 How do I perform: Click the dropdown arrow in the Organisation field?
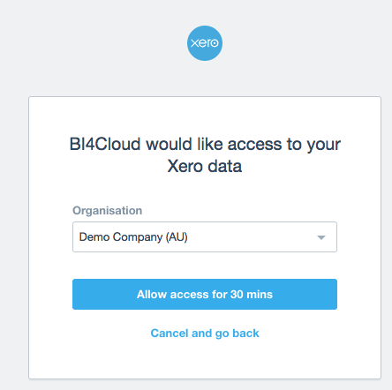321,237
